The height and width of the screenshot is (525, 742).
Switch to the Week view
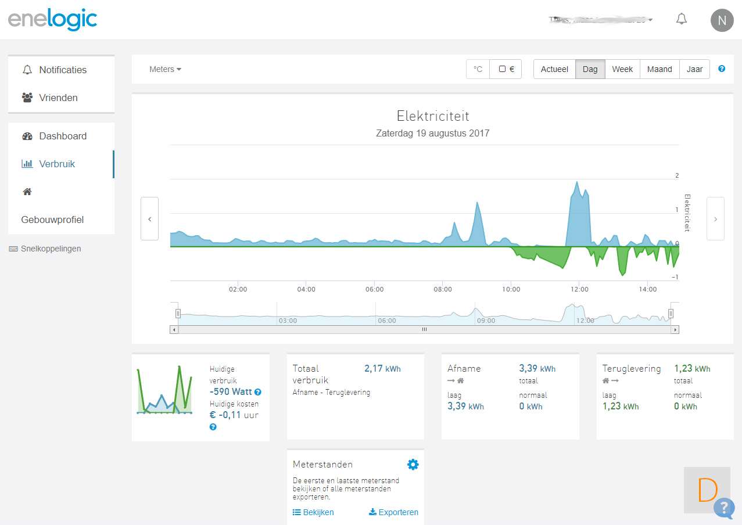(x=622, y=69)
